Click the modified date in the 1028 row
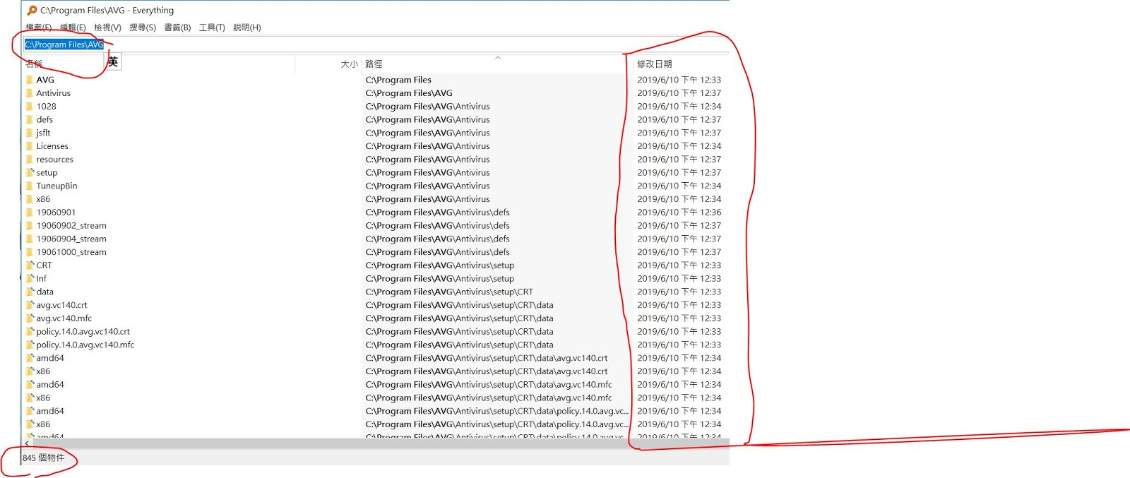The width and height of the screenshot is (1130, 478). (x=679, y=107)
